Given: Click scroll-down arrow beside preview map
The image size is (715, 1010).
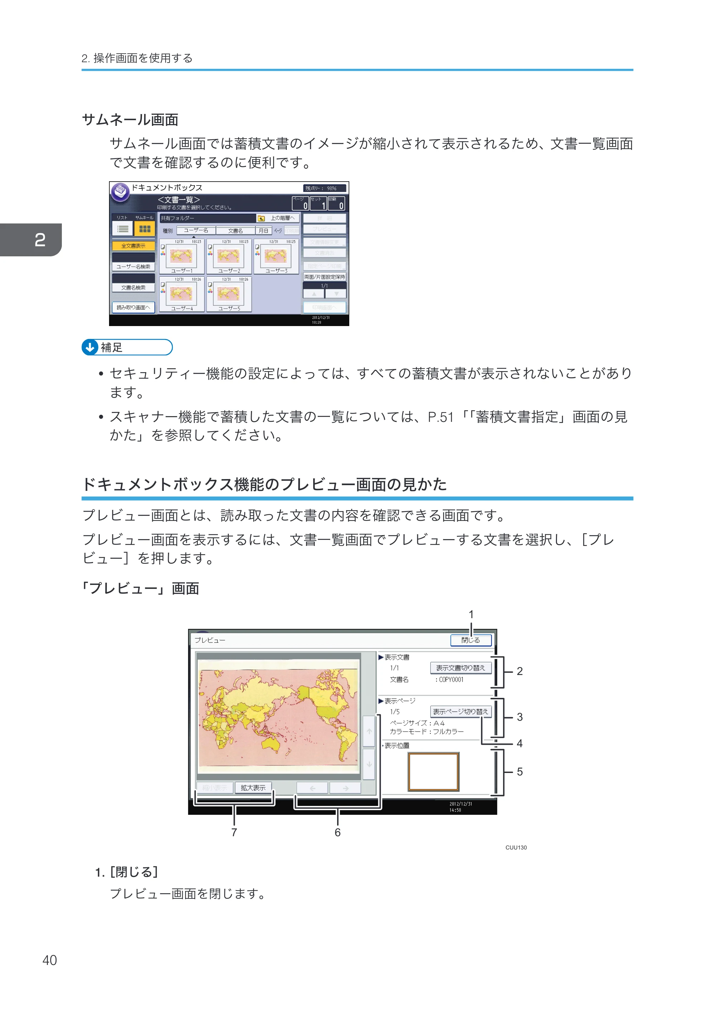Looking at the screenshot, I should pos(369,764).
